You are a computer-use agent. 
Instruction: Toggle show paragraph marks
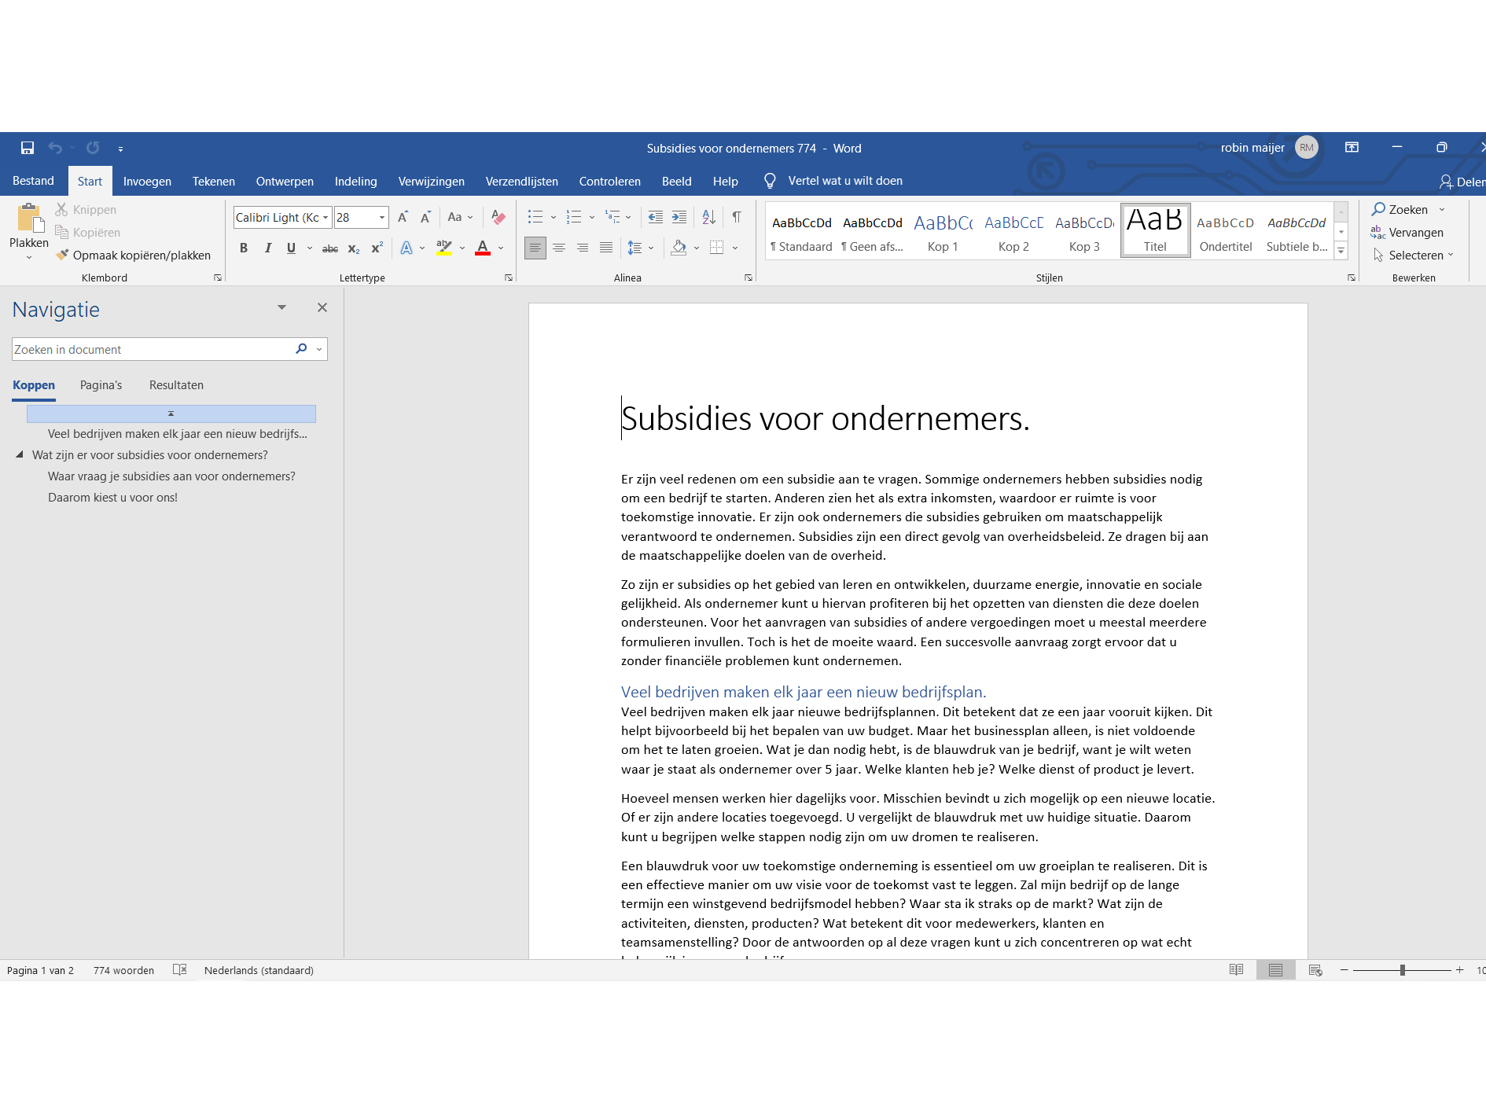point(737,217)
